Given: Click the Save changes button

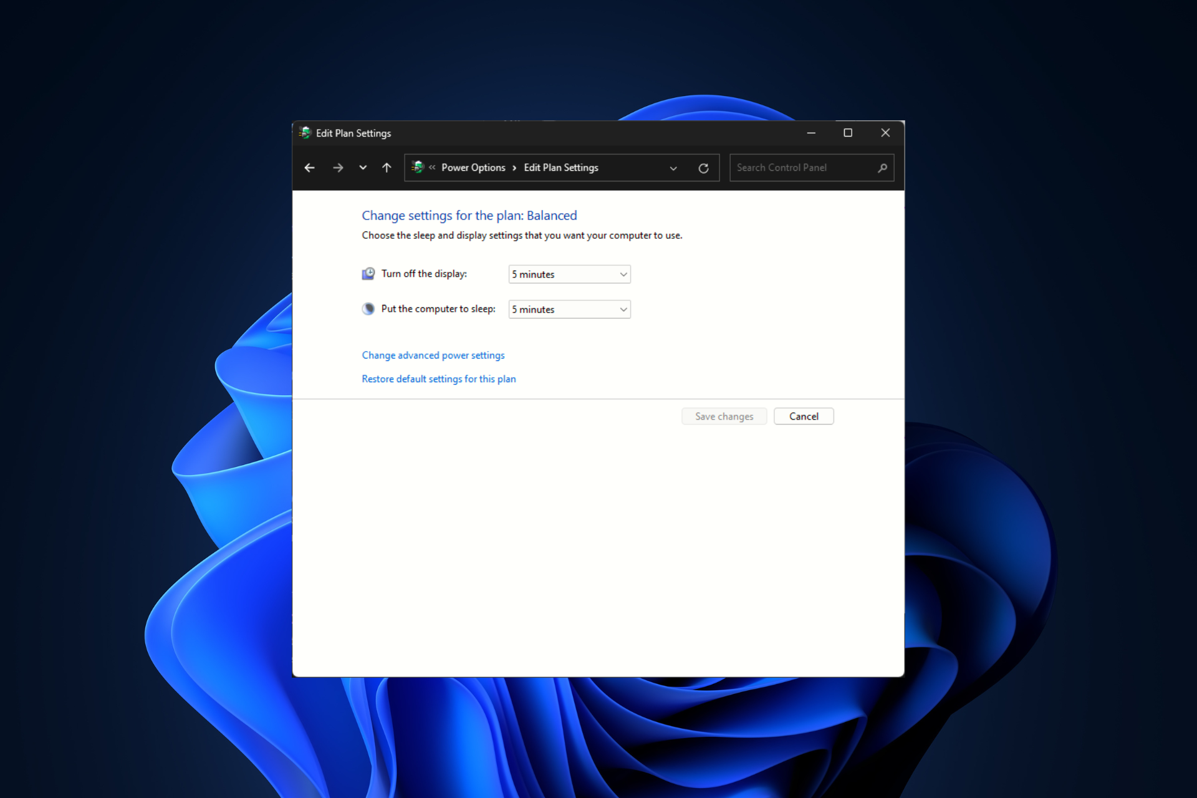Looking at the screenshot, I should click(724, 416).
